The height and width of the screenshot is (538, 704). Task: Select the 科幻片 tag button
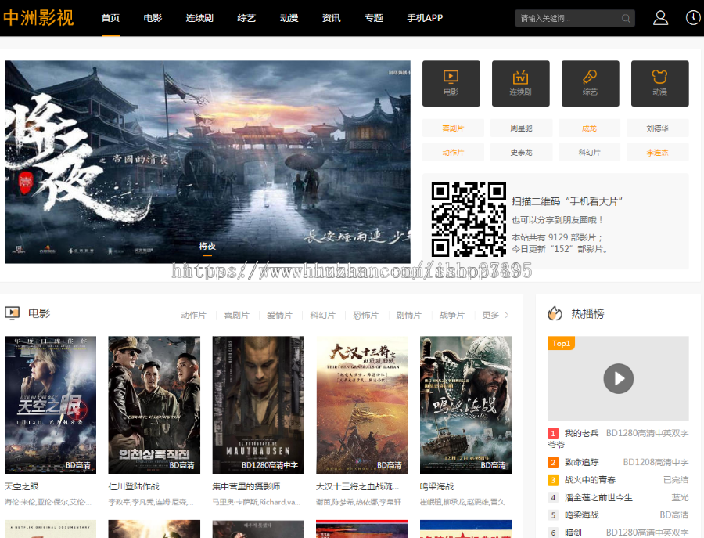590,153
